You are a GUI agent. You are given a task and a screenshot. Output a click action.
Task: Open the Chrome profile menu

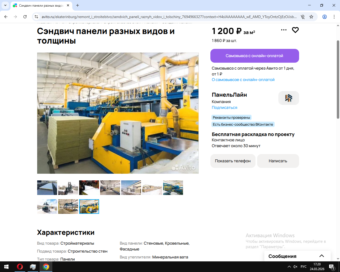coord(325,17)
